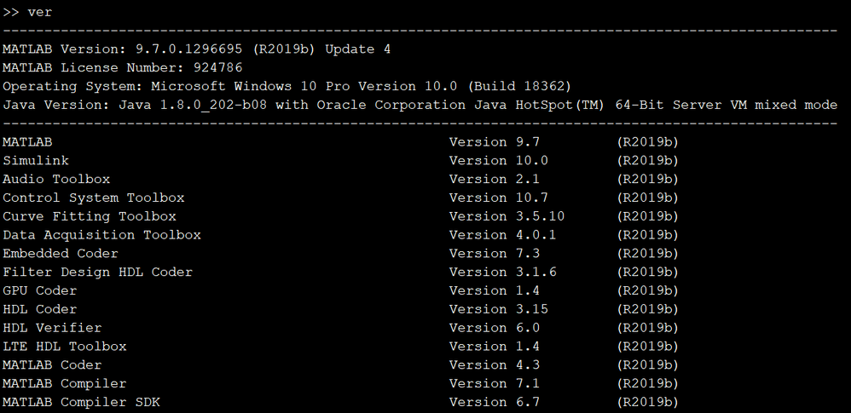Click the MATLAB Compiler SDK entry
Screen dimensions: 851x413
81,402
